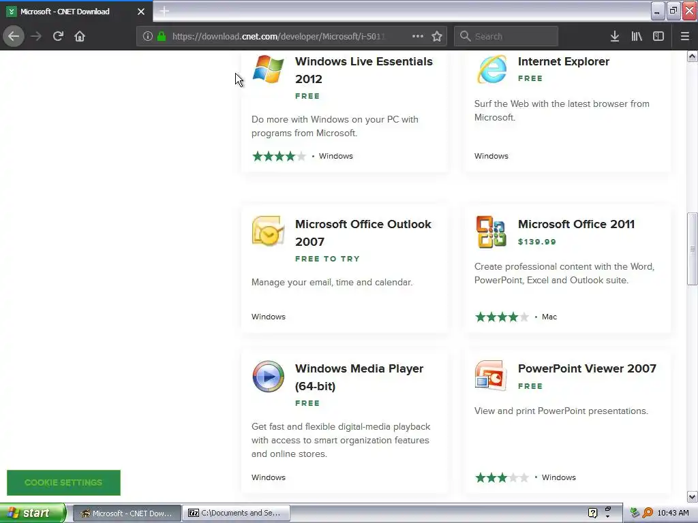Viewport: 698px width, 523px height.
Task: Open page actions three-dot menu
Action: [418, 36]
